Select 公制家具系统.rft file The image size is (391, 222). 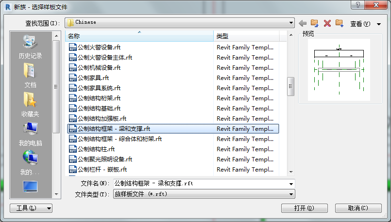[x=173, y=88]
